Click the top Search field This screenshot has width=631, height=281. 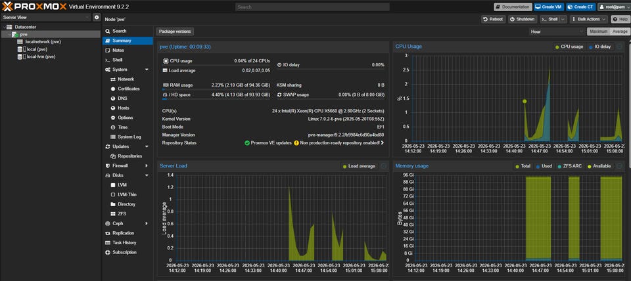click(312, 7)
